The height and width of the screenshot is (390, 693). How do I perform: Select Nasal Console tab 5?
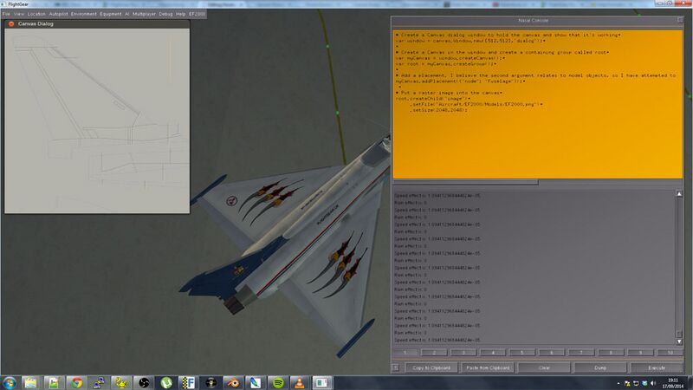(x=522, y=353)
